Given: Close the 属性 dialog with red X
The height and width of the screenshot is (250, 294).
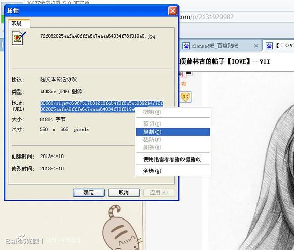Looking at the screenshot, I should 173,11.
